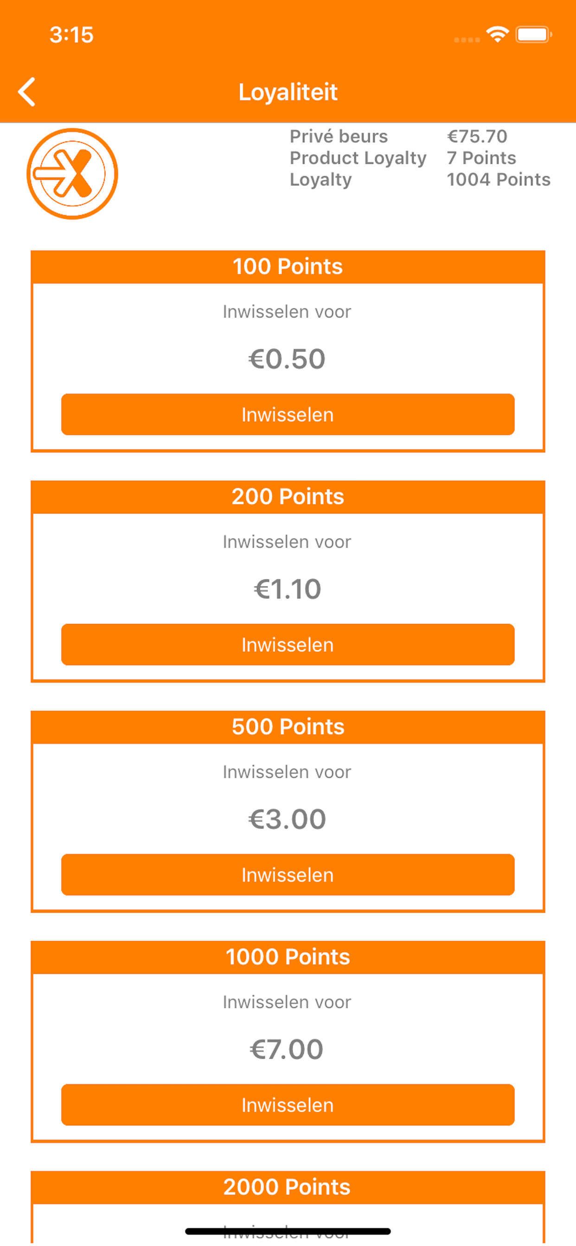Tap the 3:15 clock in status bar
576x1246 pixels.
click(x=71, y=35)
